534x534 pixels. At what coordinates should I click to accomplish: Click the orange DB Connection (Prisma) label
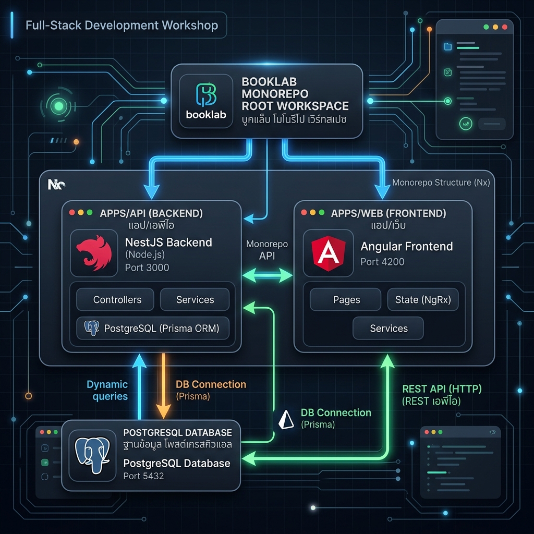point(211,390)
